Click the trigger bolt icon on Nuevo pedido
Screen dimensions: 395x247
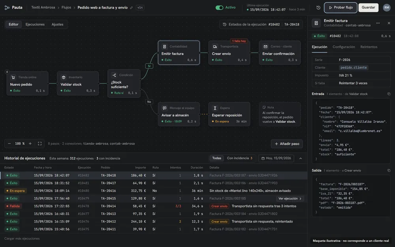point(7,72)
